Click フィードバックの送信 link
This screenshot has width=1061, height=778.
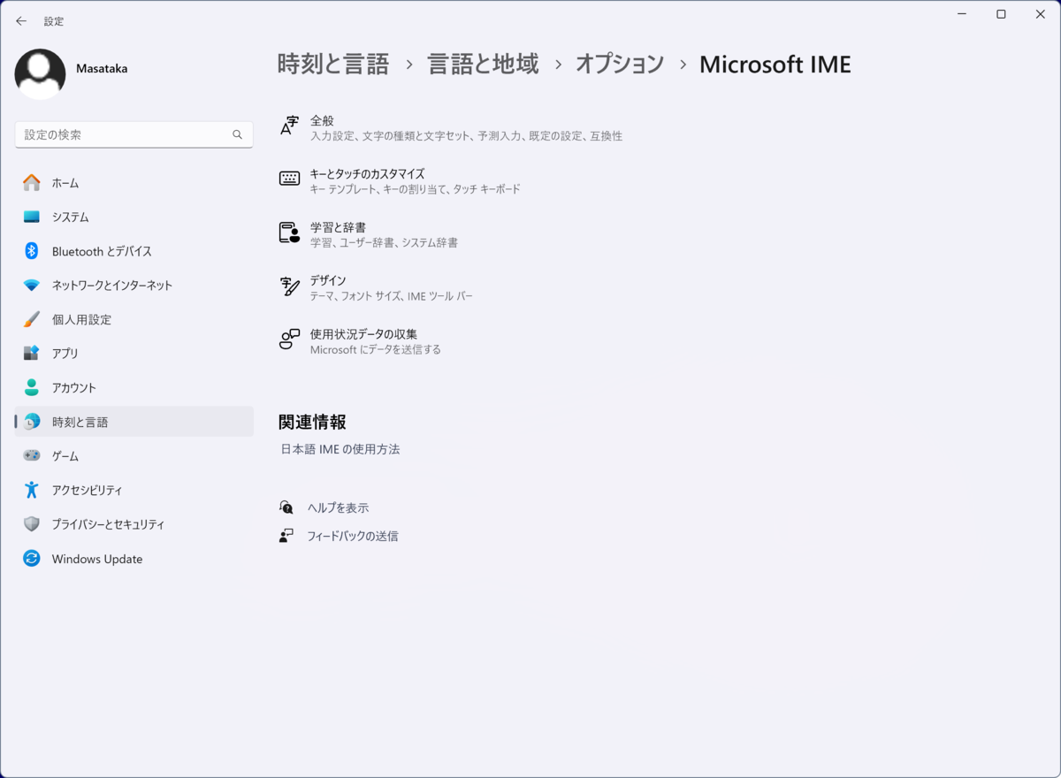coord(353,536)
